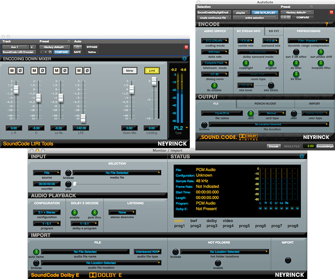
Task: Click COMPARE in AudioSuite window
Action: point(303,17)
